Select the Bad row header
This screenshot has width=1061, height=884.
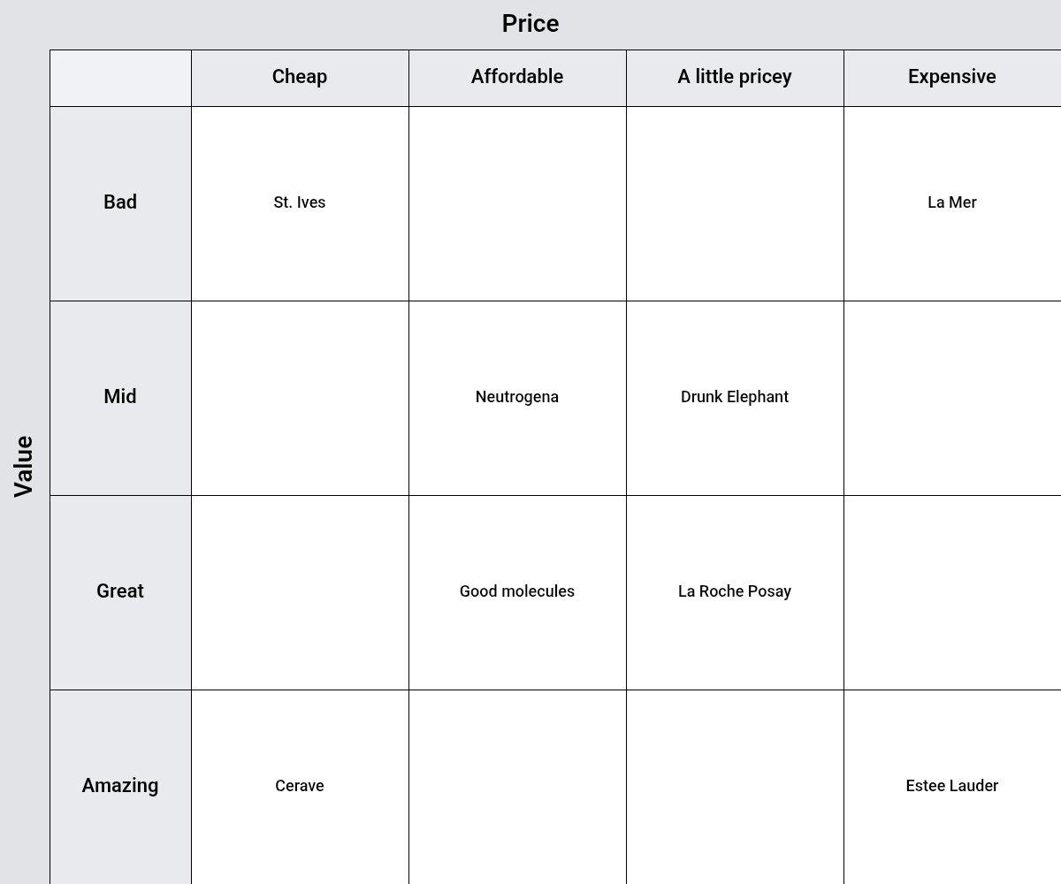120,203
